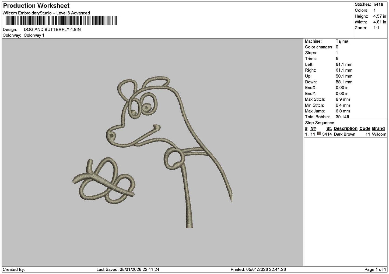Click the Color changes value 0
Viewport: 389px width, 274px height.
(x=337, y=47)
